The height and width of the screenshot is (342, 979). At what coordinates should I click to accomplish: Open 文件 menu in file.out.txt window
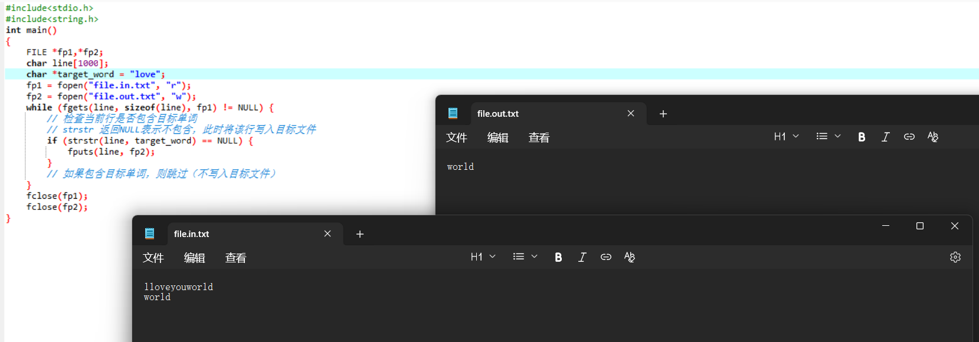pos(457,137)
